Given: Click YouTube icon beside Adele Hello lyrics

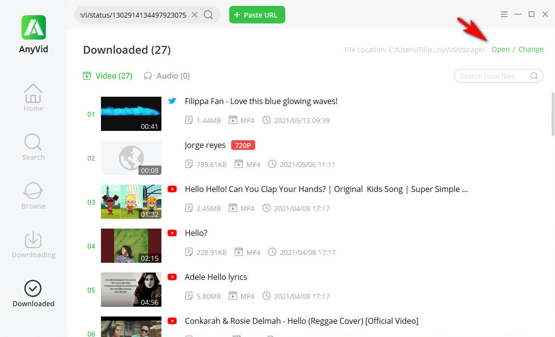Looking at the screenshot, I should [172, 277].
